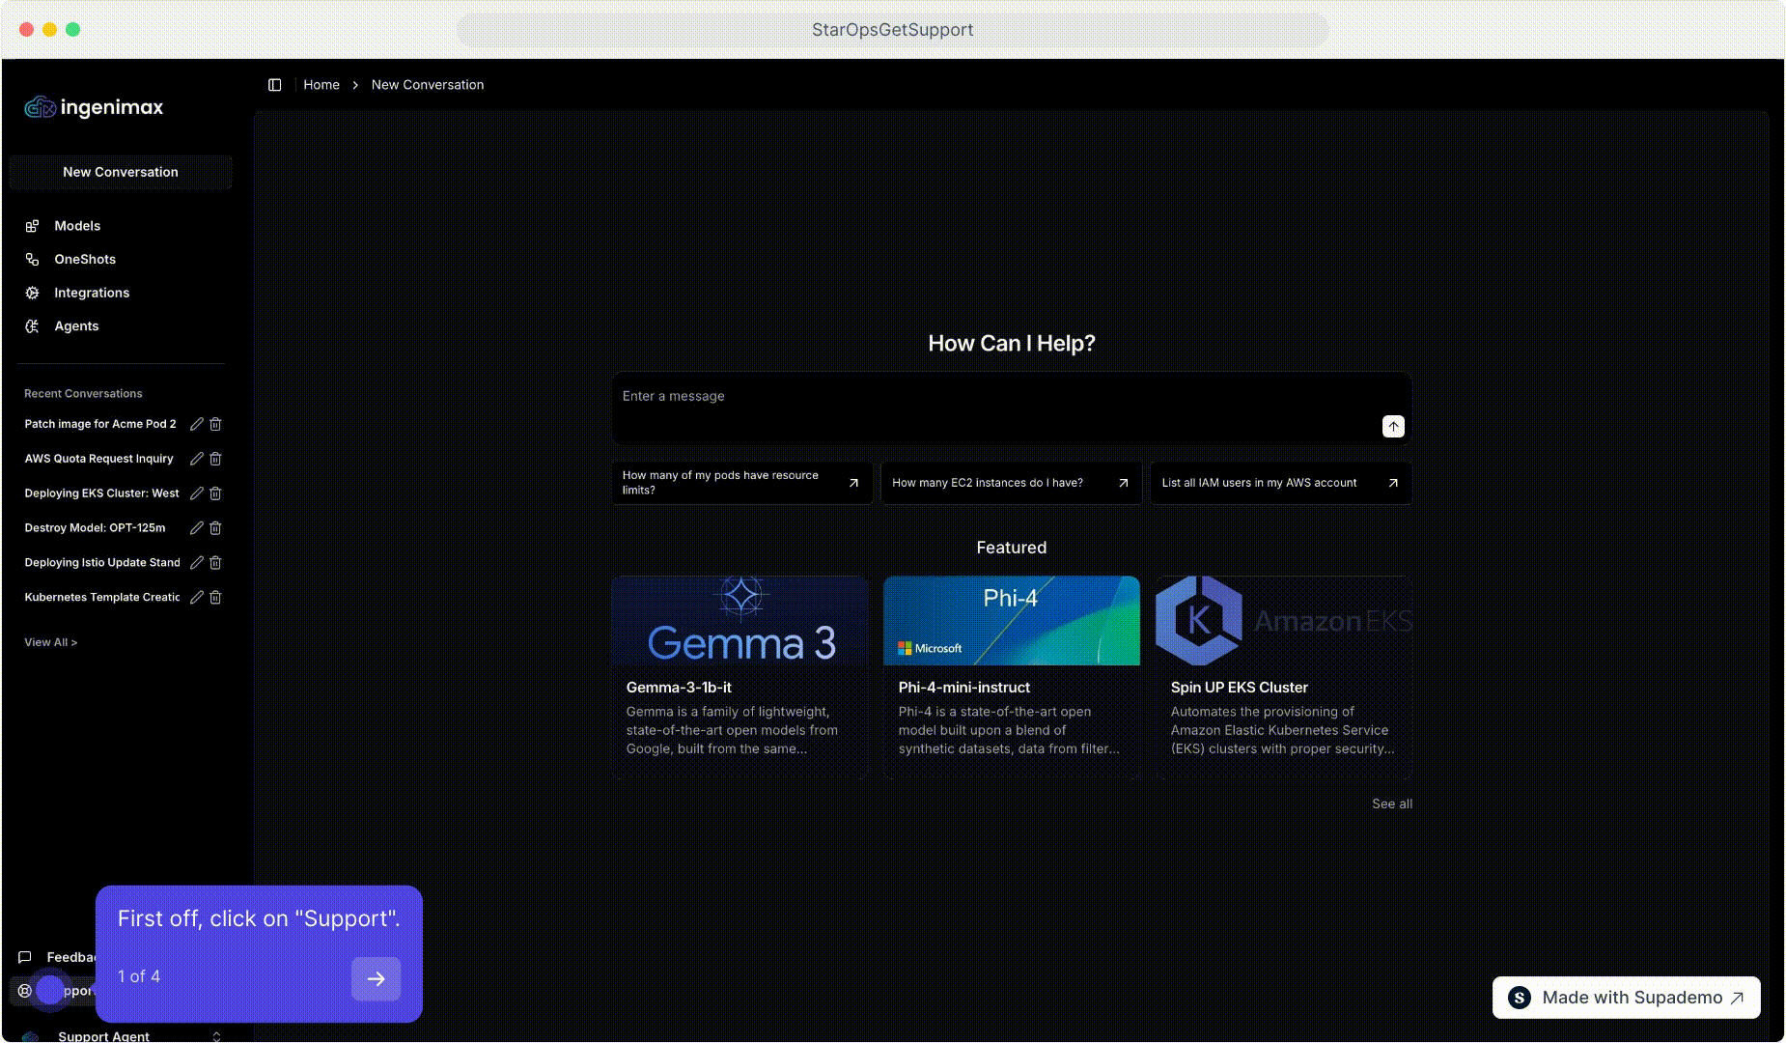Screen dimensions: 1786x1043
Task: Open the OneShots section
Action: (x=85, y=260)
